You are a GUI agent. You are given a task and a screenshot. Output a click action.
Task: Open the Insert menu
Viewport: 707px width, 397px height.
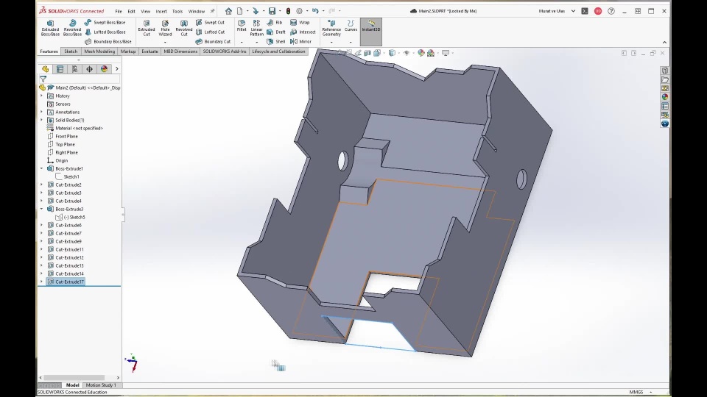click(161, 11)
